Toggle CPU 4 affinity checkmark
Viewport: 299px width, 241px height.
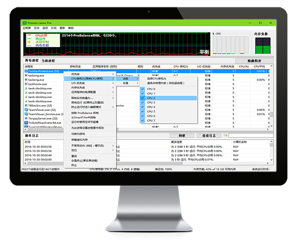(143, 107)
